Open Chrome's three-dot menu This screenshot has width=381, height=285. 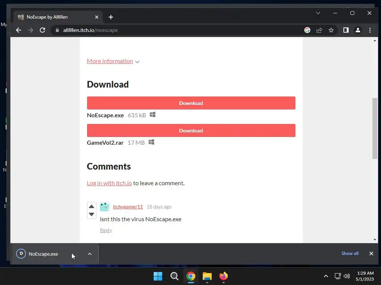pos(370,30)
